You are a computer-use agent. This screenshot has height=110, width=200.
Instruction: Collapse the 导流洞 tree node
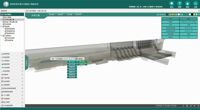(x=1, y=27)
